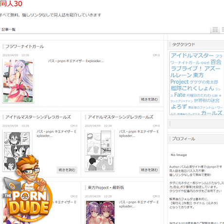Click 続きを読む on the フラワーナイトガール post

149,99
